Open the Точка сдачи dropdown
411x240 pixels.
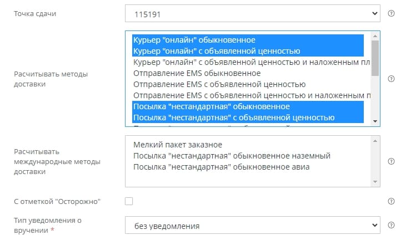[253, 13]
